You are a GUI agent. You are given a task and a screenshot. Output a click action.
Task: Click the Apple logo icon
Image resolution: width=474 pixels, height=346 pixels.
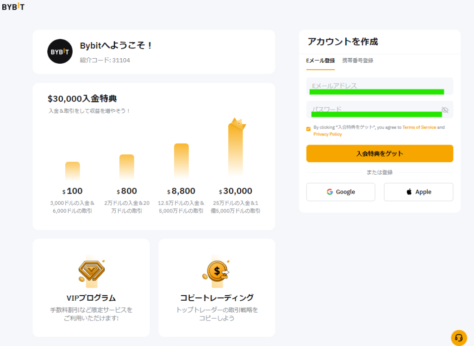point(409,192)
